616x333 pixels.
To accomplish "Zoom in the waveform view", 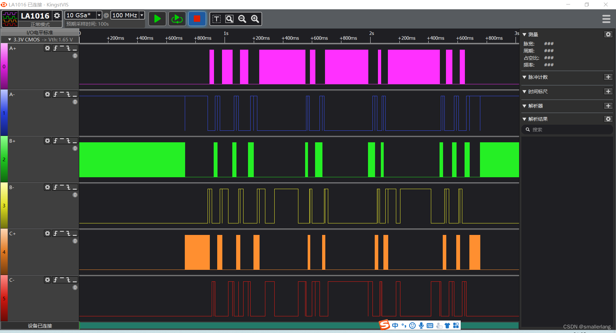I will [255, 19].
